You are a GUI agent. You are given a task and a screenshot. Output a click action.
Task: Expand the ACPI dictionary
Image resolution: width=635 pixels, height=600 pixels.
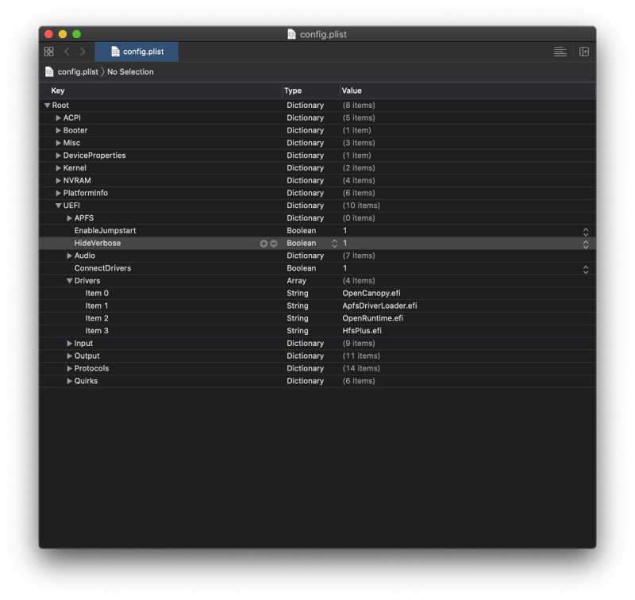click(x=58, y=117)
